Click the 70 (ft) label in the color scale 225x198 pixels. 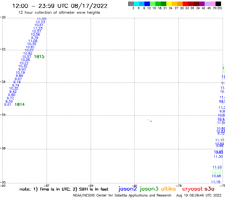click(217, 8)
